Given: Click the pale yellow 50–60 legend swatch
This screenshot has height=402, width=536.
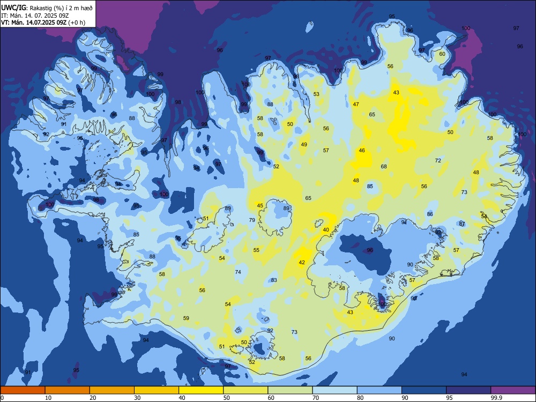Looking at the screenshot, I should 246,390.
